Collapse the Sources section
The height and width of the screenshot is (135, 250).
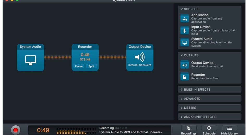click(x=182, y=9)
